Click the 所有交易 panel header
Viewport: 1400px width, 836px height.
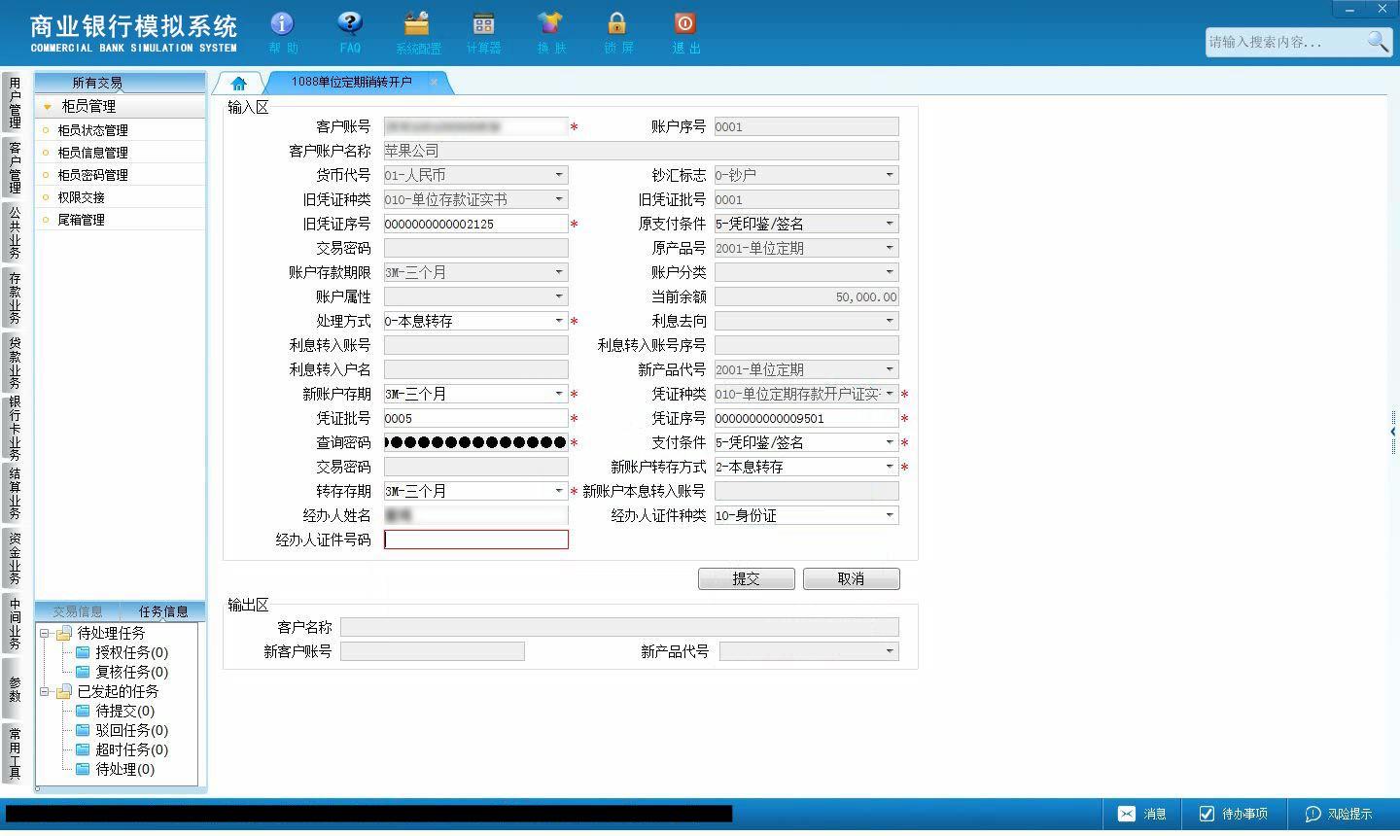pos(121,83)
